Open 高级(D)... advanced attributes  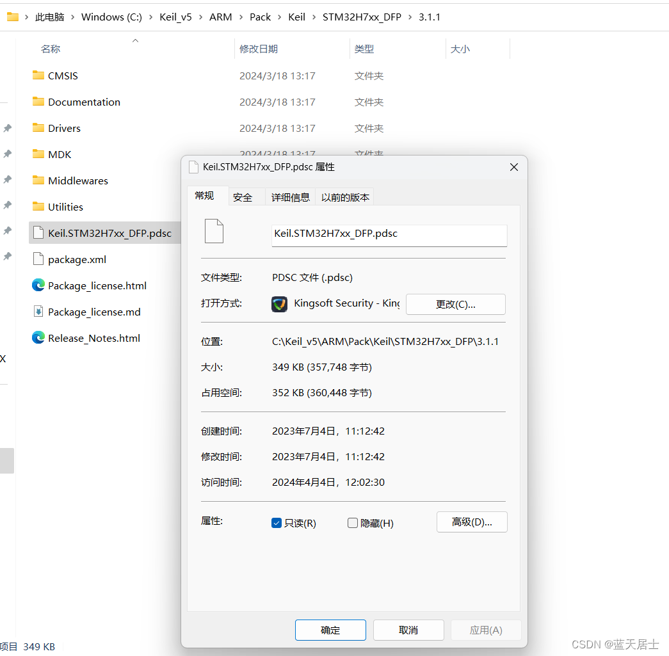(472, 522)
